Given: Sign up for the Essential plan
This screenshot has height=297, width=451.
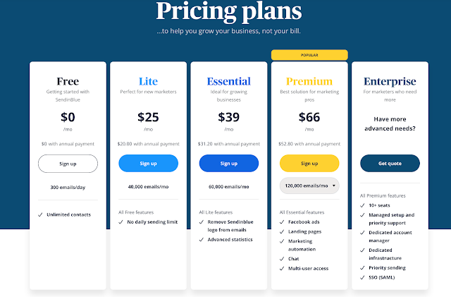Looking at the screenshot, I should (229, 164).
